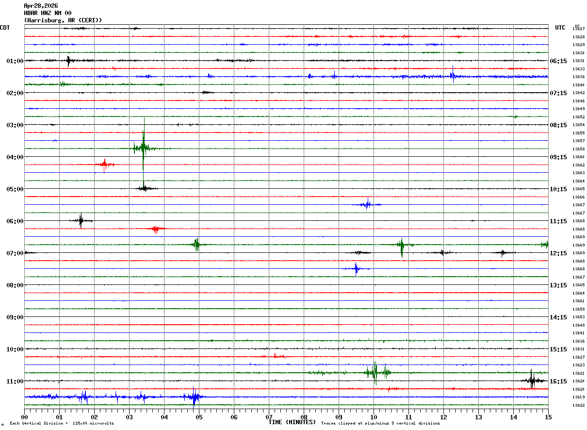Click the 07:15 UTC time label
This screenshot has height=430, width=587.
(558, 93)
